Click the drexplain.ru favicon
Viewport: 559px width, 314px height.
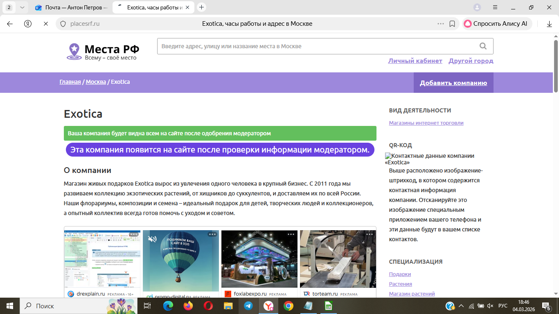tap(71, 294)
